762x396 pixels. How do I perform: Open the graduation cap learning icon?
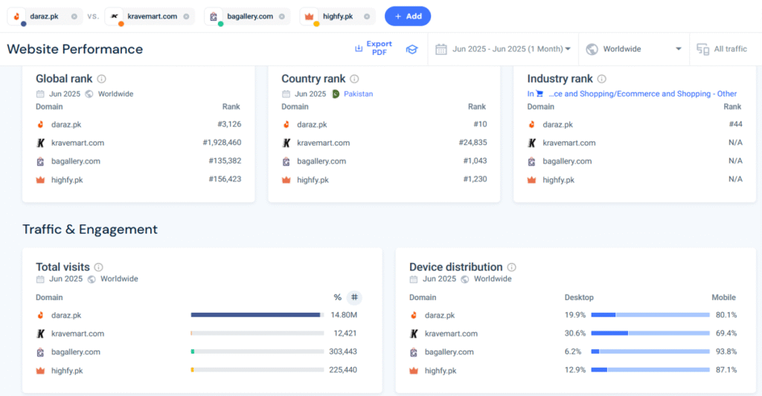pyautogui.click(x=412, y=49)
